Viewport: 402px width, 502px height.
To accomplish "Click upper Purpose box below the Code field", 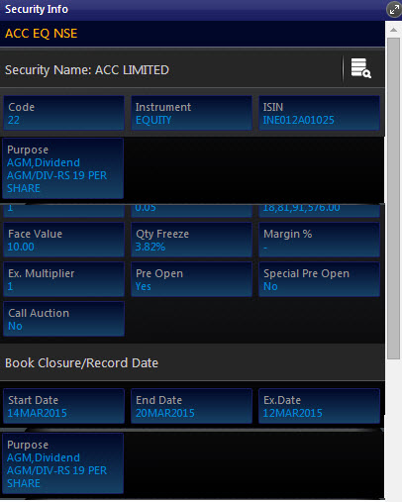I will [63, 168].
